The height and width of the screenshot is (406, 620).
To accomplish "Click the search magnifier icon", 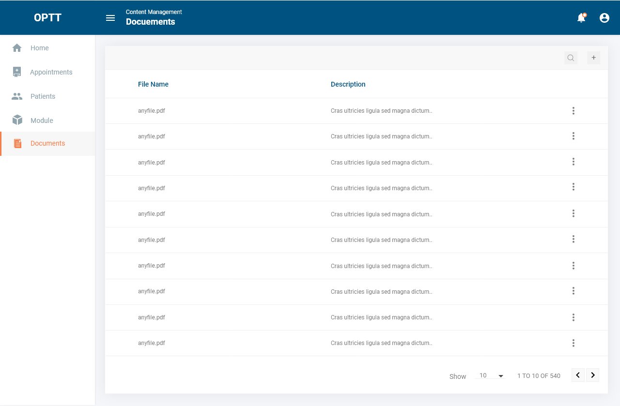I will [x=571, y=58].
